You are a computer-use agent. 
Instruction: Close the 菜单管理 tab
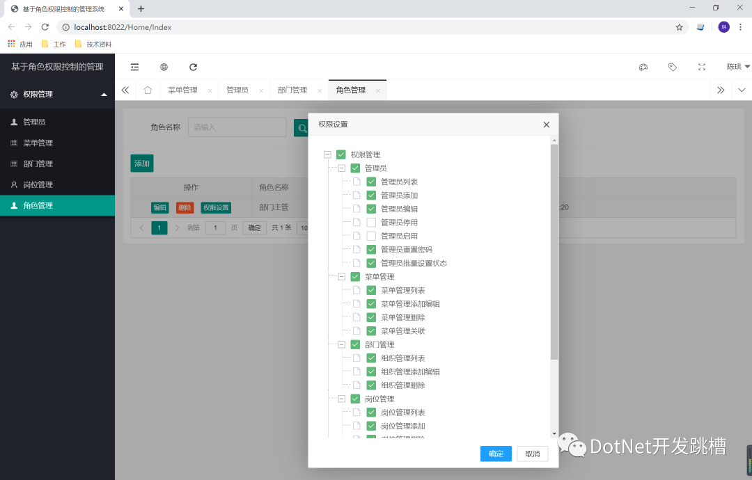click(x=210, y=90)
